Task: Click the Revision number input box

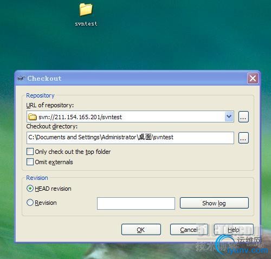Action: click(x=136, y=203)
